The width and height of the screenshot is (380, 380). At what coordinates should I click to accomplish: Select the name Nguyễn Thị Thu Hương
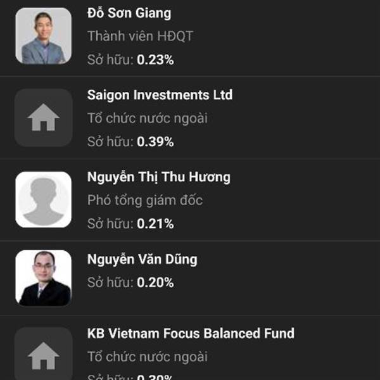159,177
